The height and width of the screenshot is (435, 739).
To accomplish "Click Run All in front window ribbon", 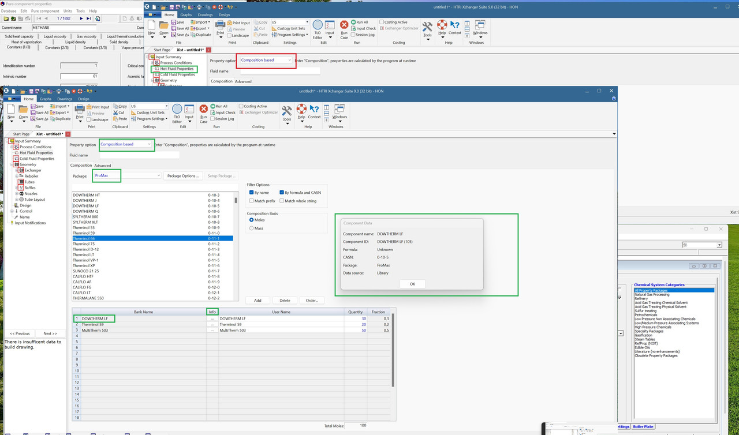I will (219, 106).
